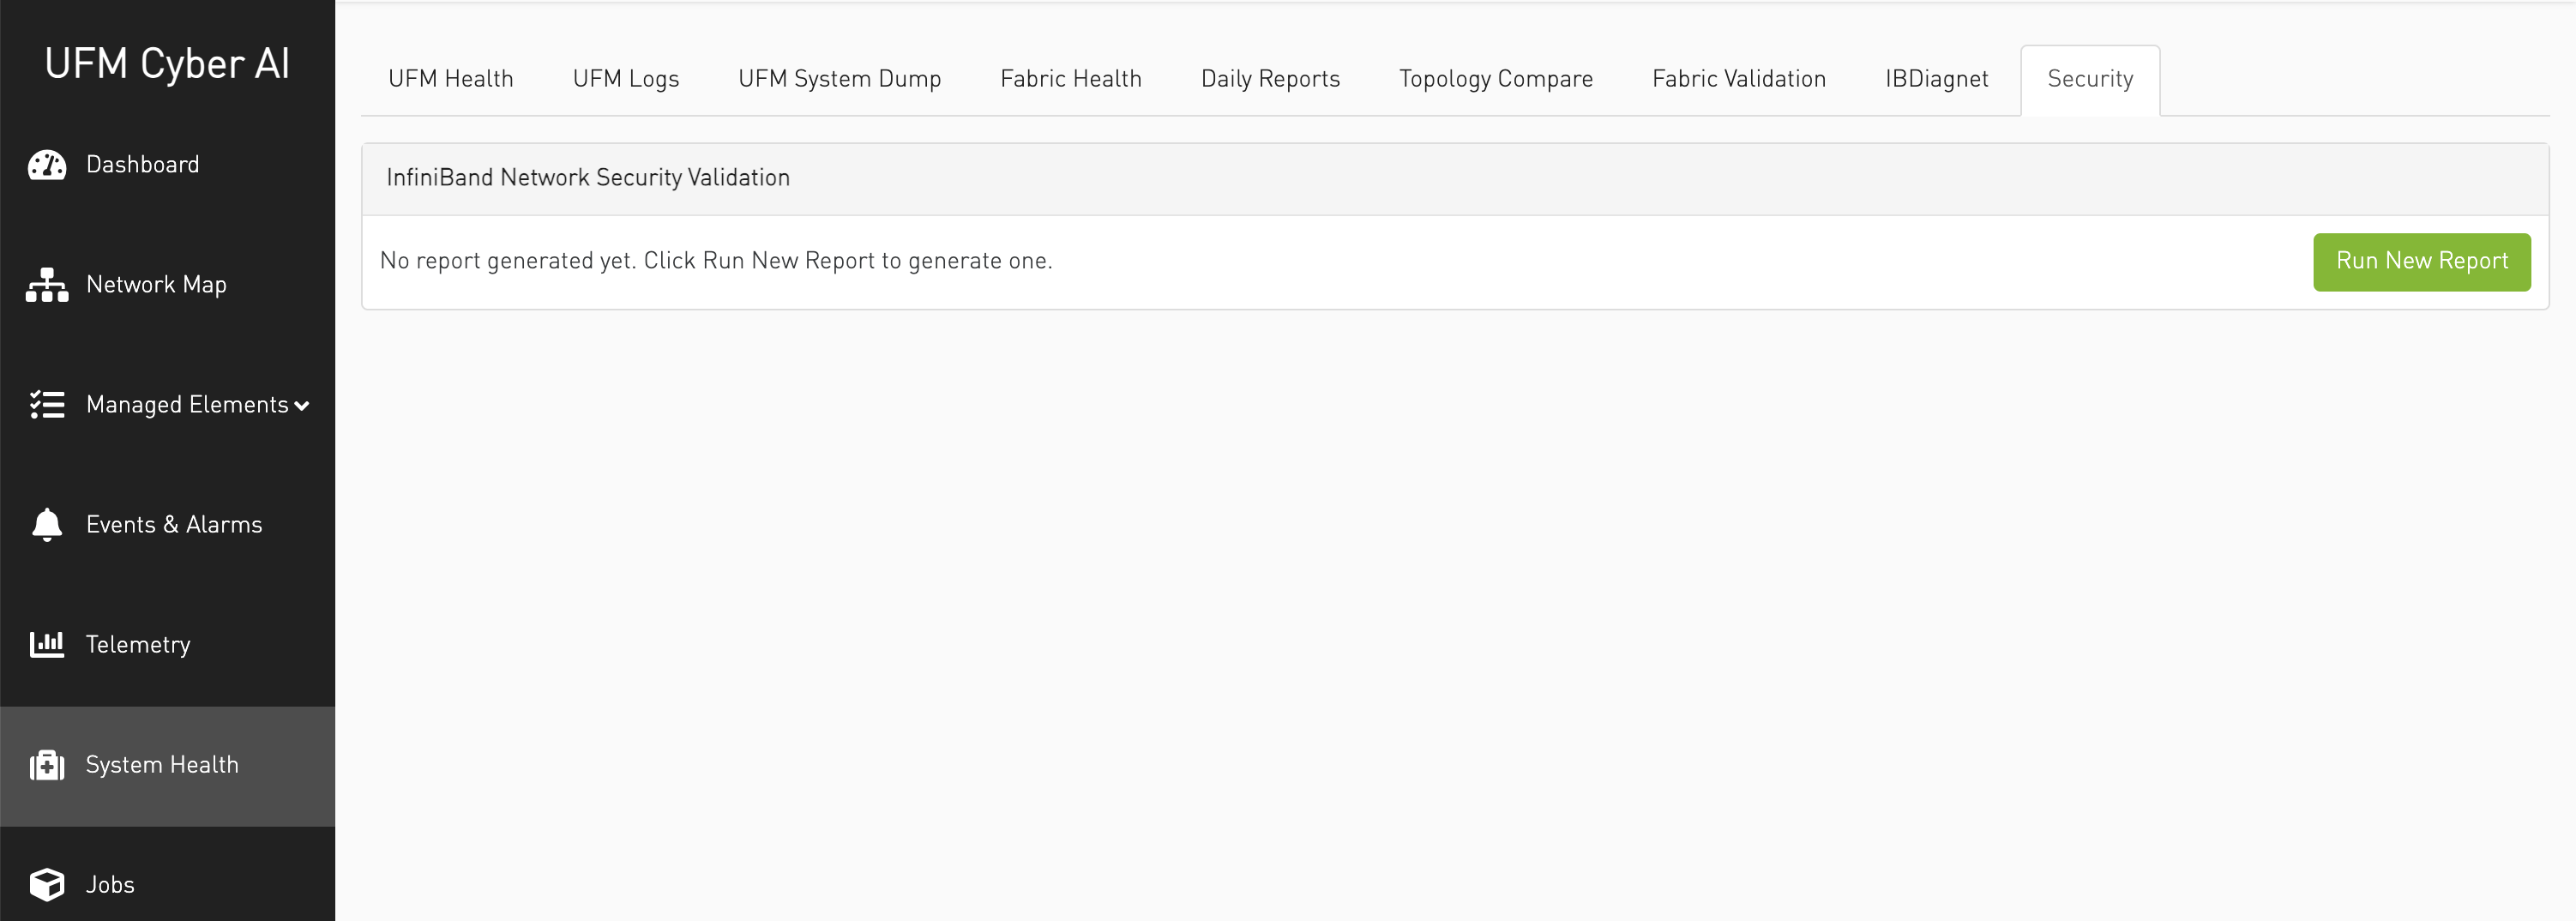Viewport: 2576px width, 921px height.
Task: Click the 'No report generated yet' message
Action: [x=716, y=261]
